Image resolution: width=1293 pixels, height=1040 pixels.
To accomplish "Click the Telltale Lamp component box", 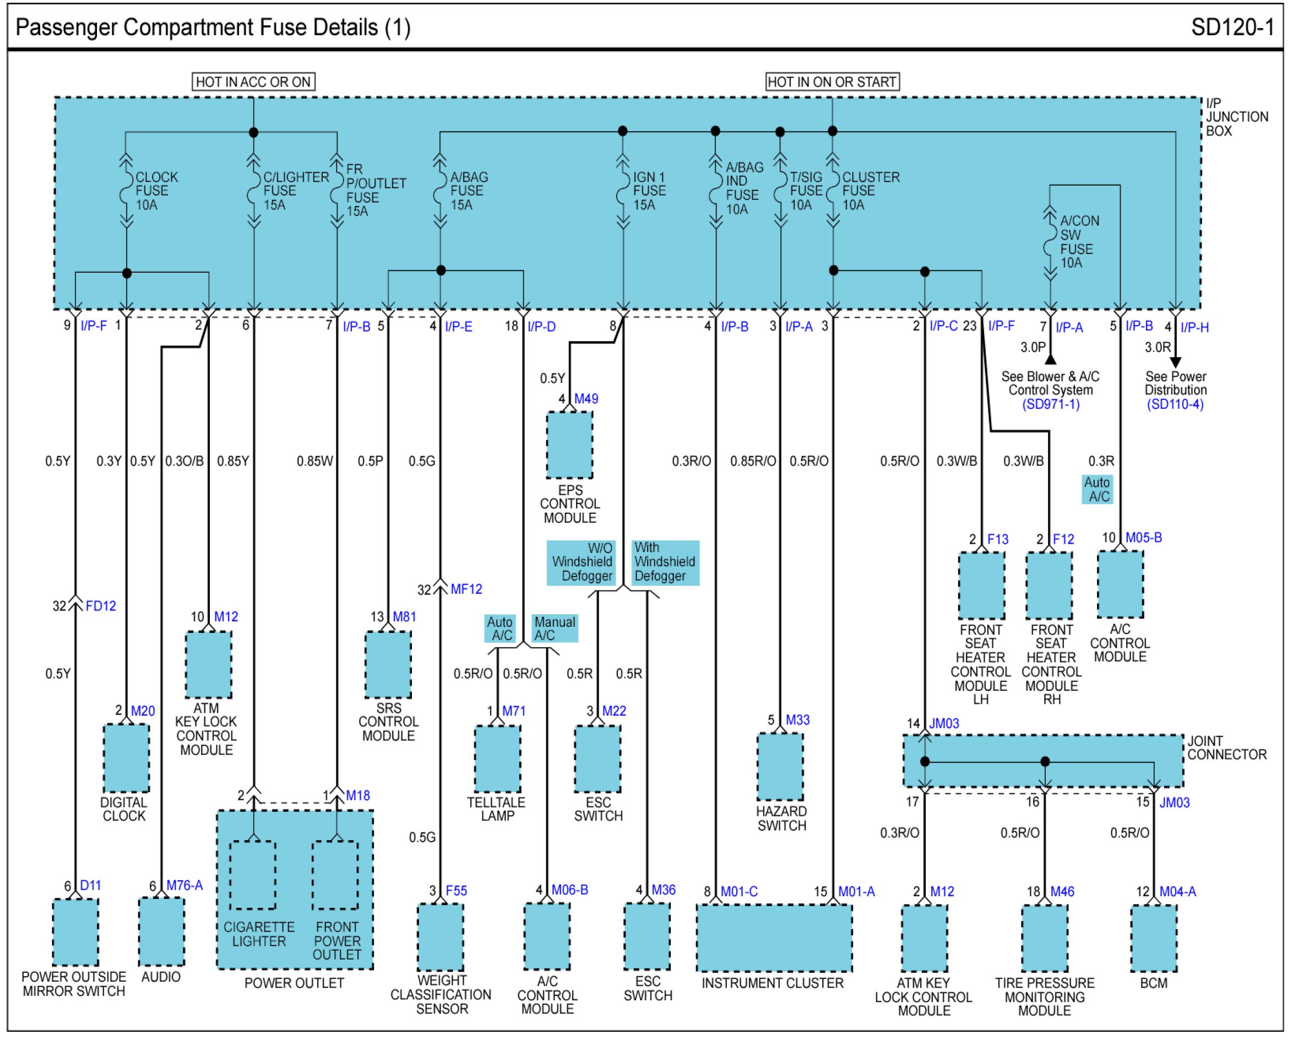I will click(x=497, y=759).
